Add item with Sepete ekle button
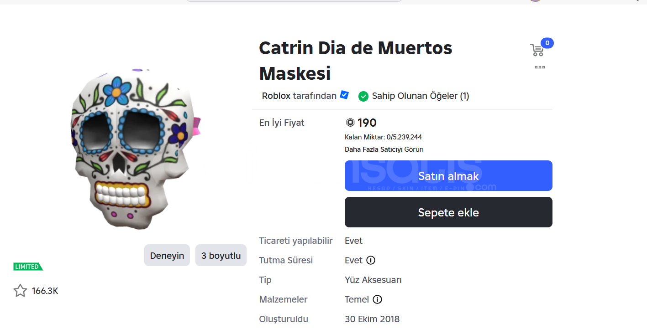The image size is (647, 334). click(448, 212)
